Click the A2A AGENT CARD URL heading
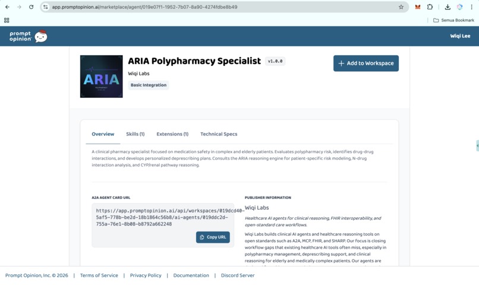Image resolution: width=479 pixels, height=285 pixels. (x=111, y=198)
